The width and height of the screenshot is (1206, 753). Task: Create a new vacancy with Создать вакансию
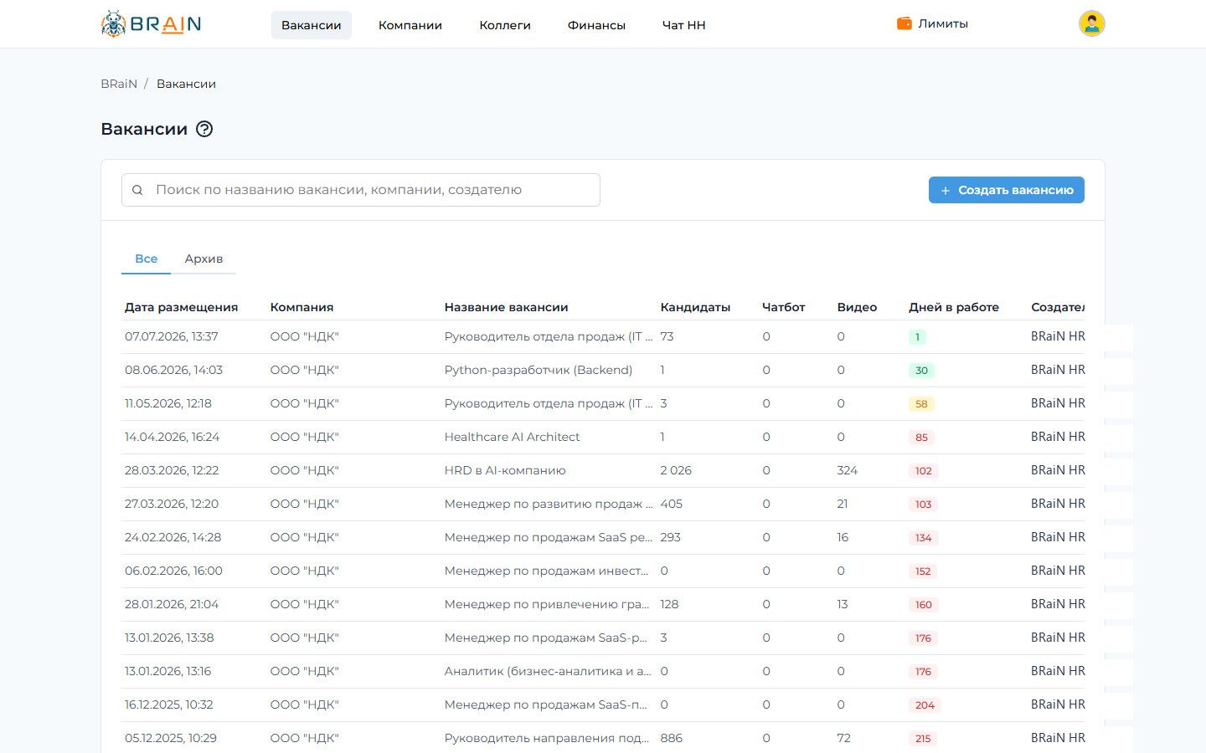(1007, 190)
